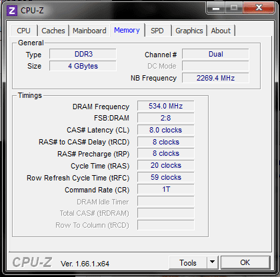Minimize the CPU-Z window

[216, 8]
